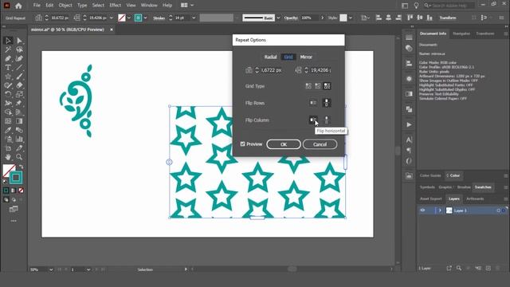Screen dimensions: 510x287
Task: Select the Pen tool
Action: pos(8,58)
